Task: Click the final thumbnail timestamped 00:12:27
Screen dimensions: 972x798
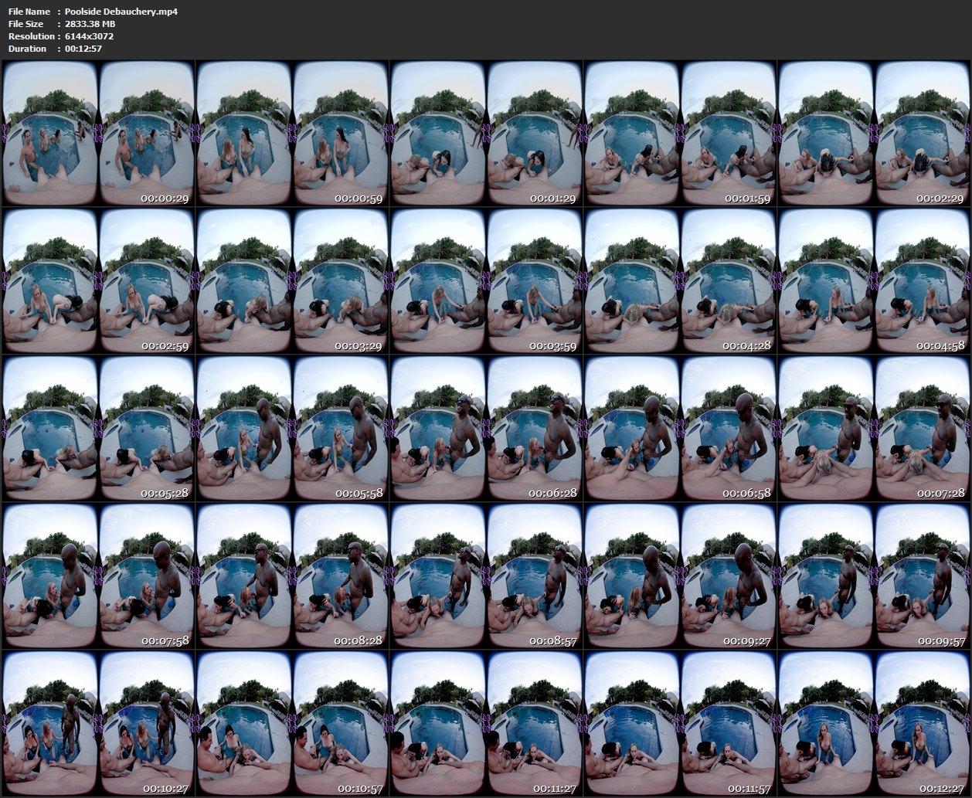Action: tap(874, 723)
